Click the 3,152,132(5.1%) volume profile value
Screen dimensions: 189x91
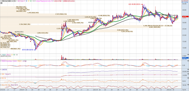[x=78, y=23]
